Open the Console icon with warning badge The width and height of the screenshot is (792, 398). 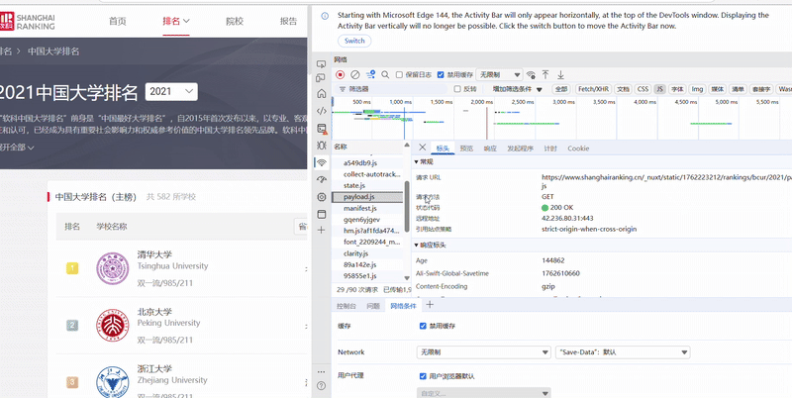click(321, 129)
